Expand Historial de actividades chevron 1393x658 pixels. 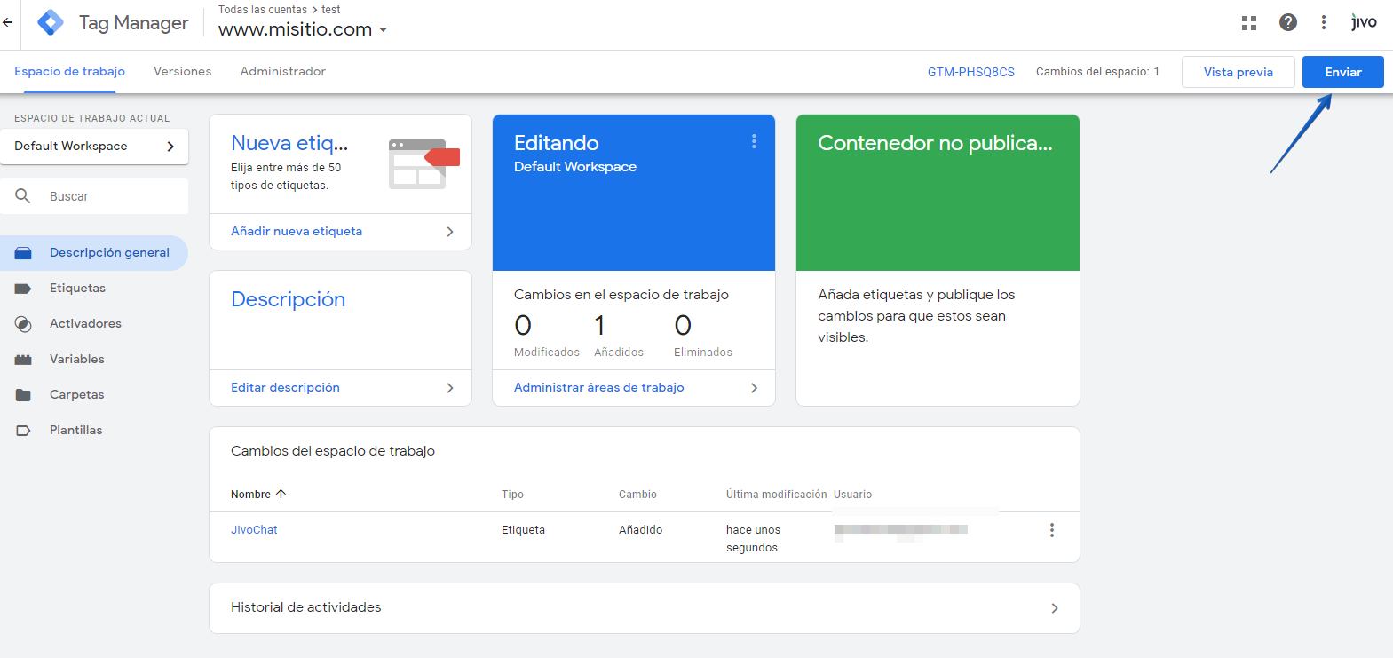(x=1055, y=608)
